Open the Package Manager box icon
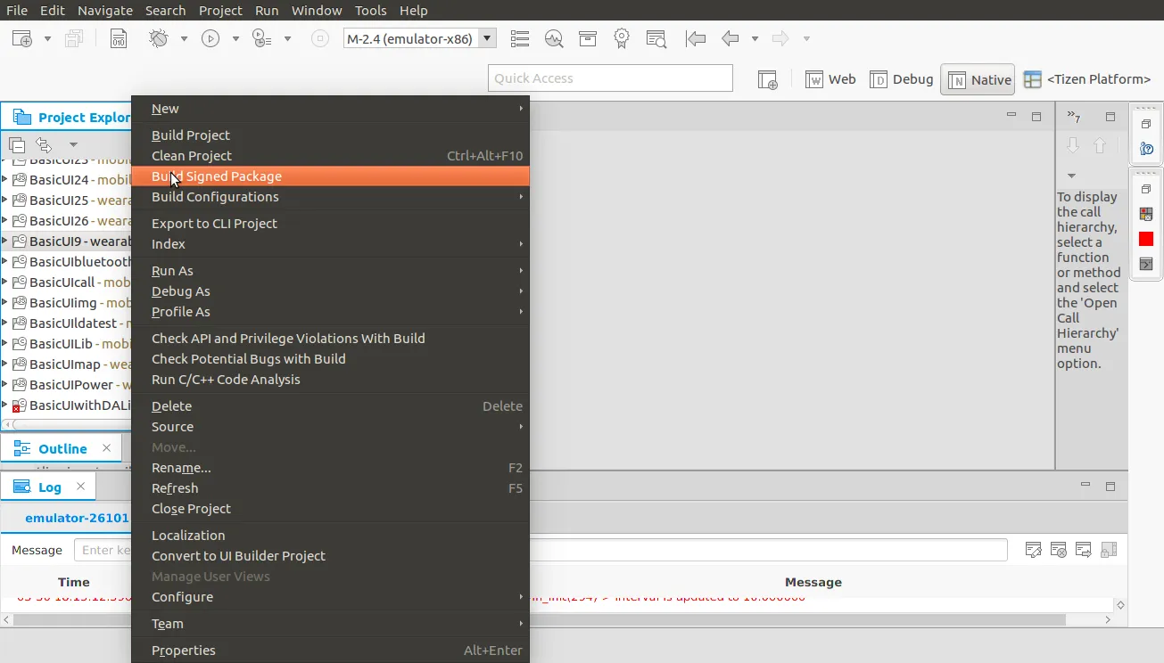This screenshot has width=1164, height=663. tap(587, 38)
